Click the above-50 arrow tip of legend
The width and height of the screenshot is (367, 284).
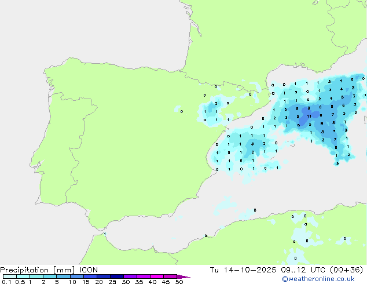click(183, 276)
